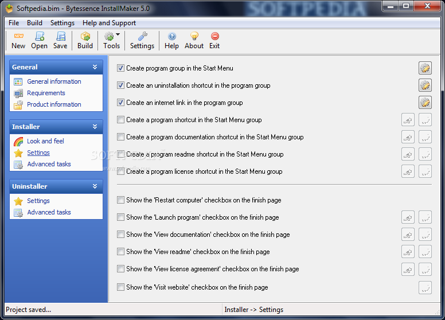This screenshot has height=320, width=445.
Task: Open Uninstaller Settings link
Action: 38,201
